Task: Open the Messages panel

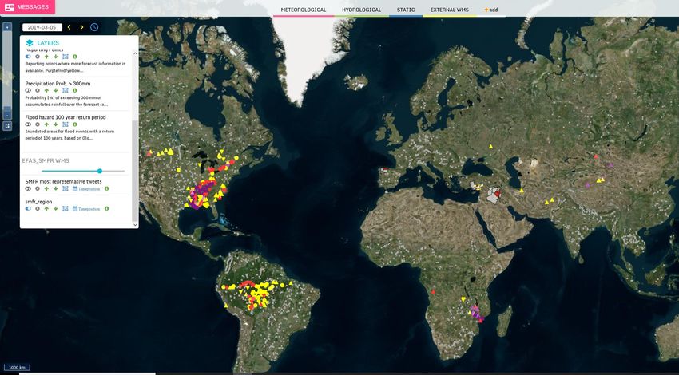Action: [26, 7]
